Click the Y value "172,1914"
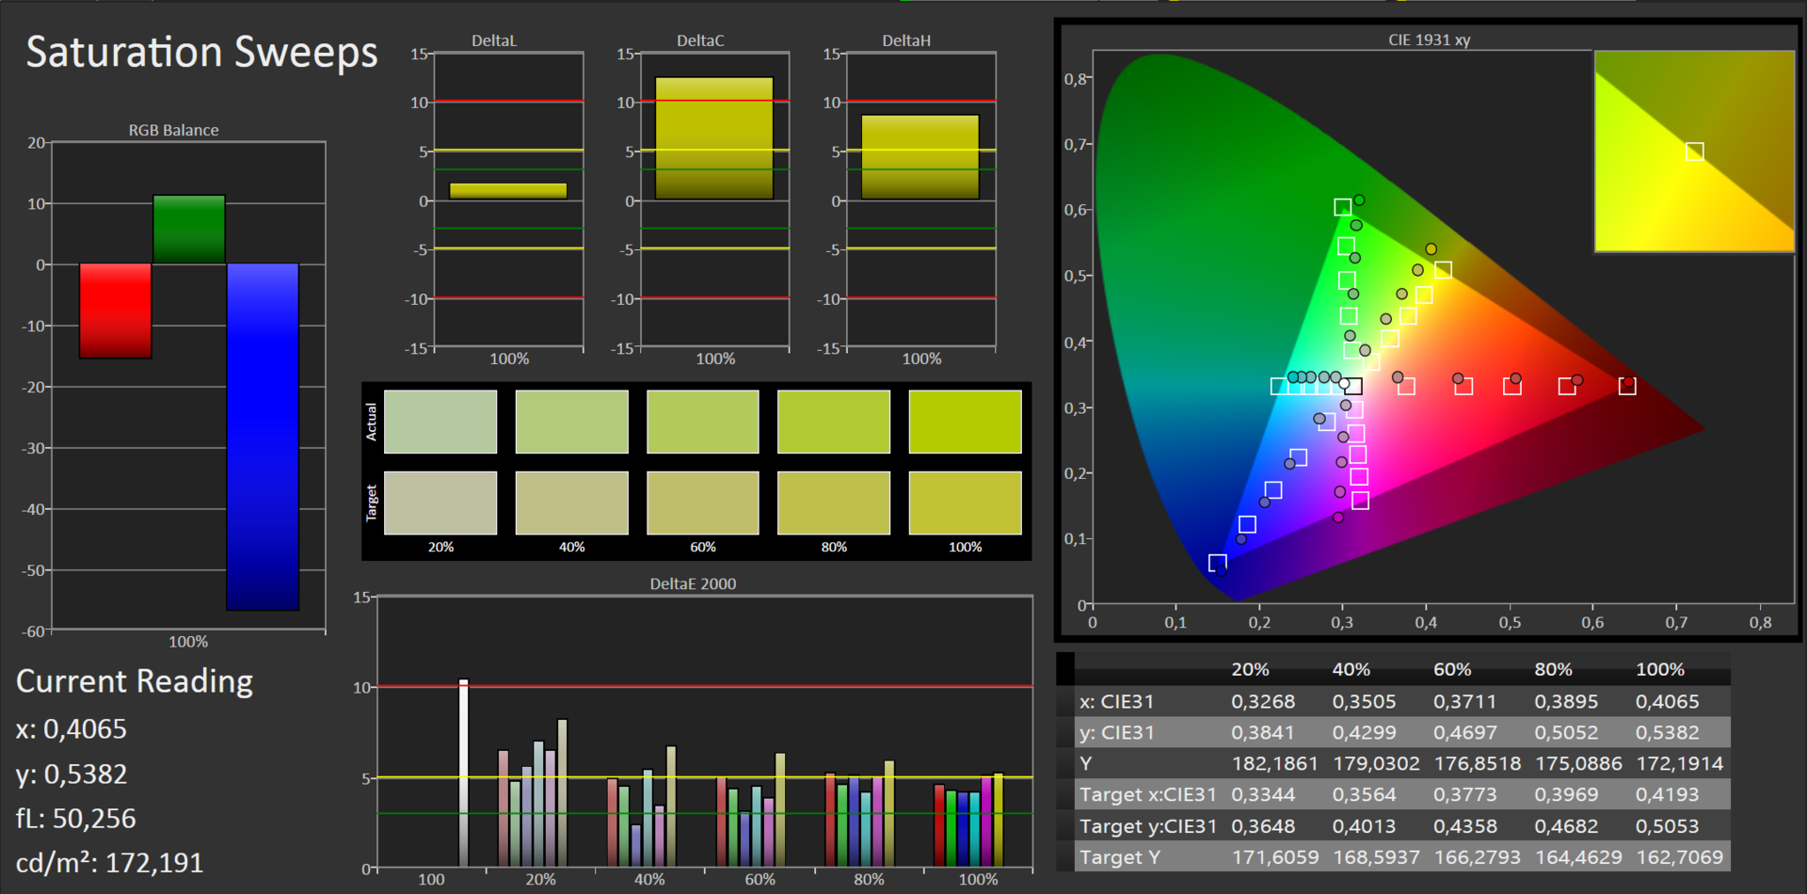1807x894 pixels. 1680,763
